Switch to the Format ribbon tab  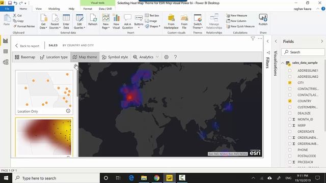pyautogui.click(x=88, y=9)
